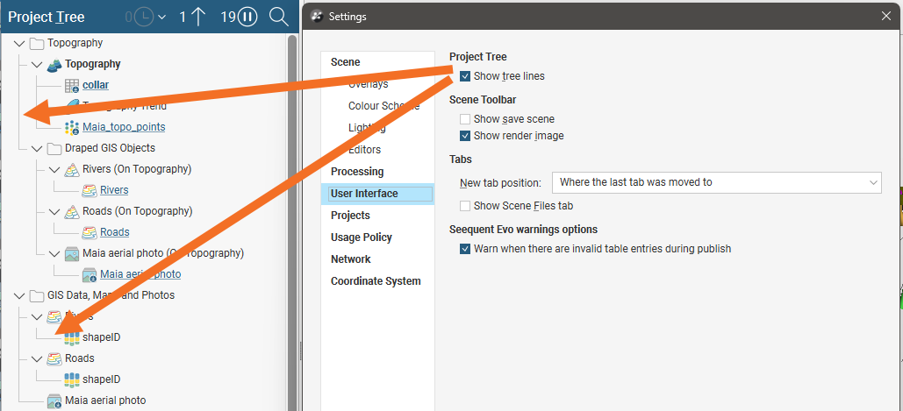Select Coordinate System in settings list
This screenshot has width=903, height=411.
click(x=376, y=281)
